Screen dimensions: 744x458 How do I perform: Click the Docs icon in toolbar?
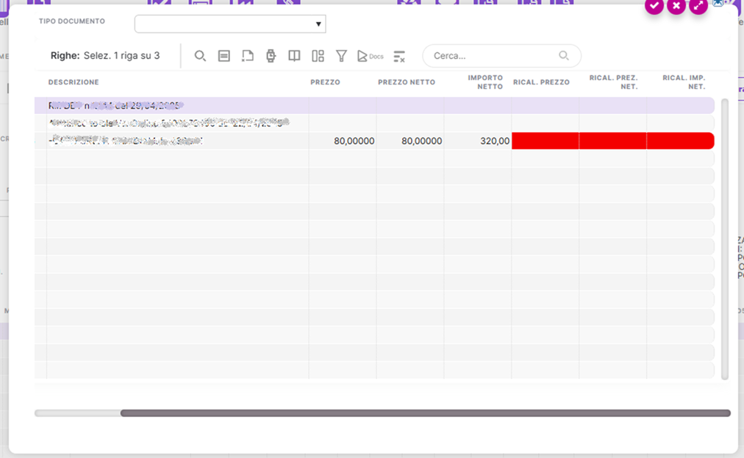pyautogui.click(x=369, y=56)
